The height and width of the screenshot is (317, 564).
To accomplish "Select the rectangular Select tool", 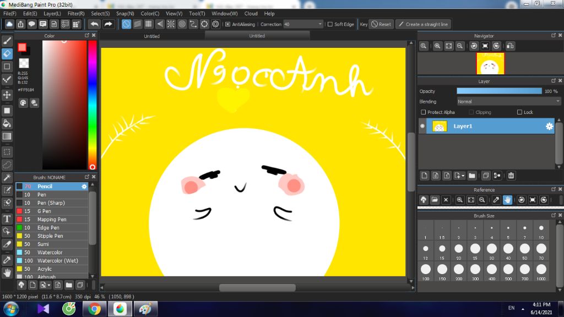I will (7, 152).
